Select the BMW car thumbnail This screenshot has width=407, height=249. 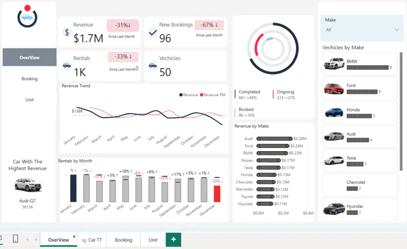[334, 63]
